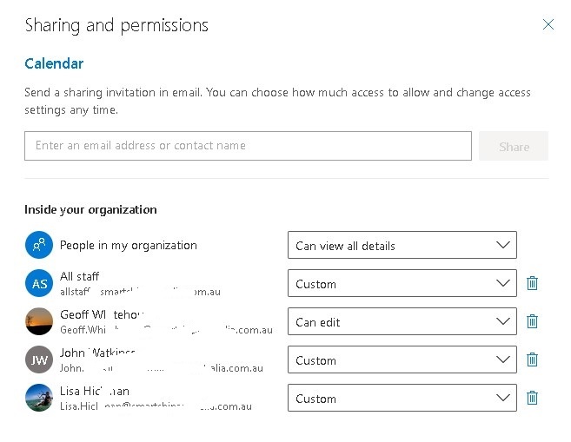Remove Geoff's calendar access with trash icon
This screenshot has height=442, width=571.
(x=533, y=321)
